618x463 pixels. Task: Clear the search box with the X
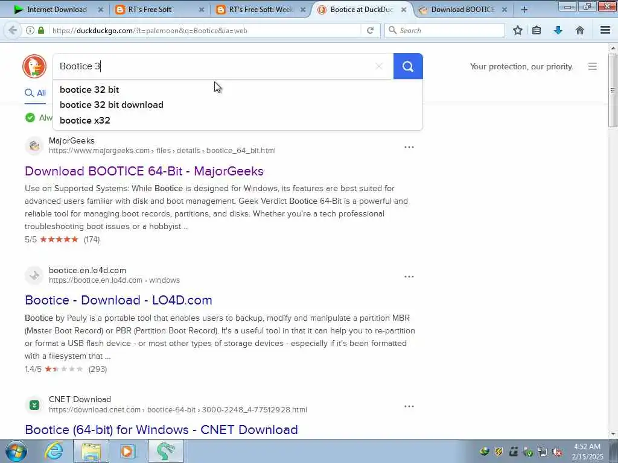[379, 66]
